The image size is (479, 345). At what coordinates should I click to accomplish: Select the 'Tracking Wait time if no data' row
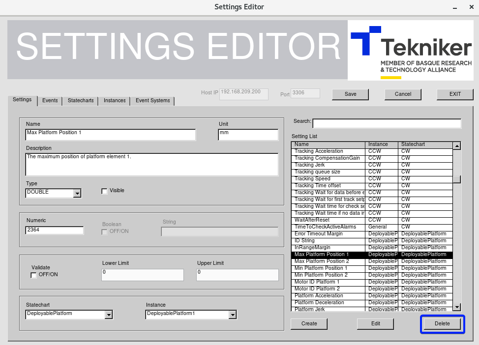pyautogui.click(x=372, y=213)
